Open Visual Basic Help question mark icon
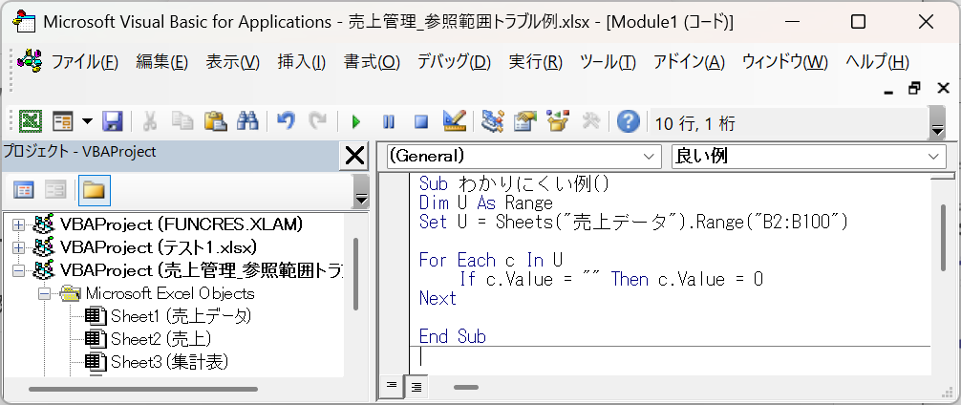 pyautogui.click(x=629, y=121)
